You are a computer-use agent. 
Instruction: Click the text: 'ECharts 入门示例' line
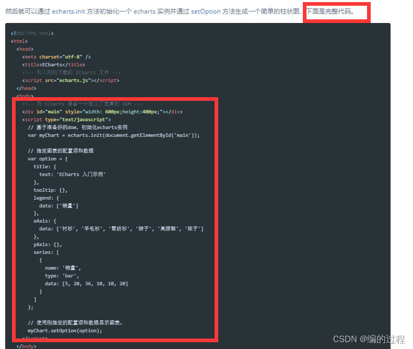coord(72,174)
